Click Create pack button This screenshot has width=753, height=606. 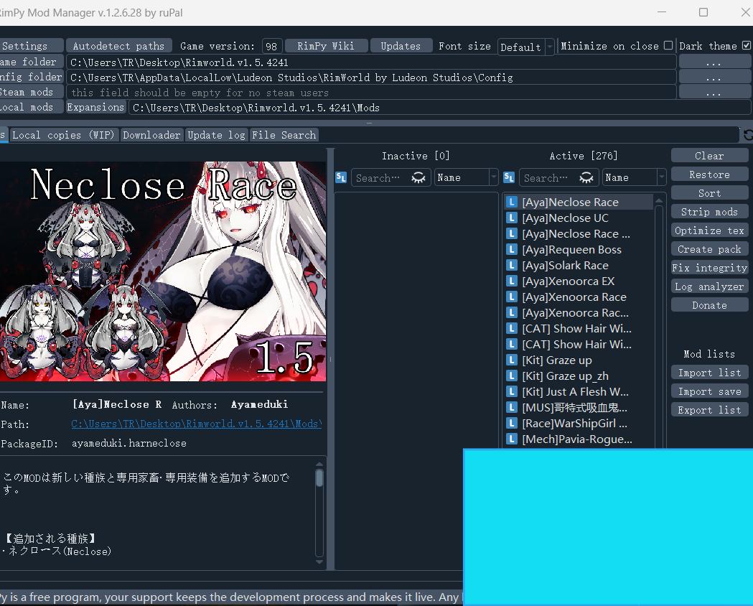click(x=709, y=249)
